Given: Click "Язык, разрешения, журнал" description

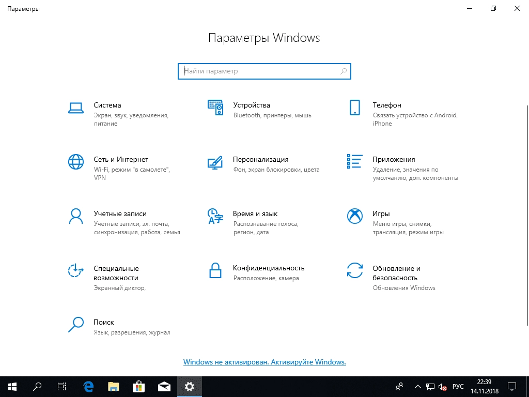Looking at the screenshot, I should [x=132, y=332].
